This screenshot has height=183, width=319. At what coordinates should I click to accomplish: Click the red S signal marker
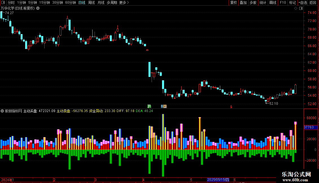(x=231, y=106)
